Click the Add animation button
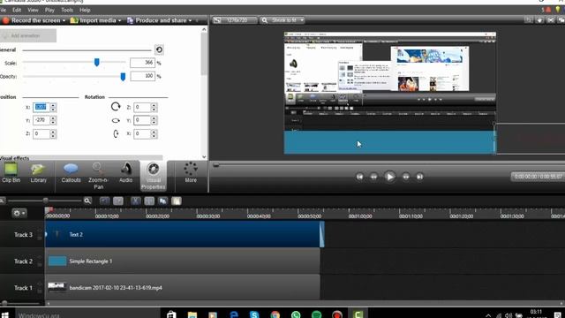The image size is (565, 318). pyautogui.click(x=28, y=35)
